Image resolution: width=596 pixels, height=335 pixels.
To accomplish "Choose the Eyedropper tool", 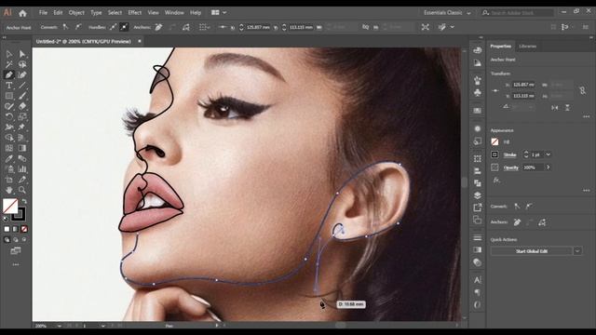I will [9, 159].
